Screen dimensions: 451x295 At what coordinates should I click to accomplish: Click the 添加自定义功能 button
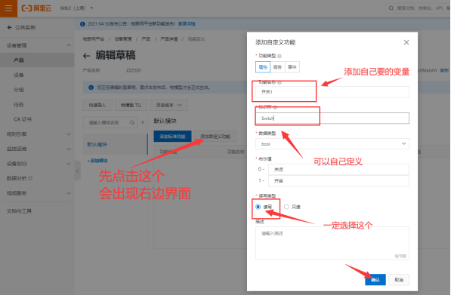coord(215,136)
